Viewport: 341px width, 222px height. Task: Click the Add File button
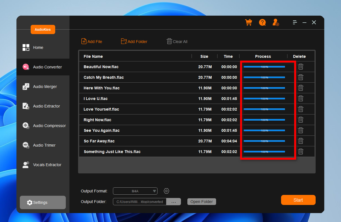92,41
